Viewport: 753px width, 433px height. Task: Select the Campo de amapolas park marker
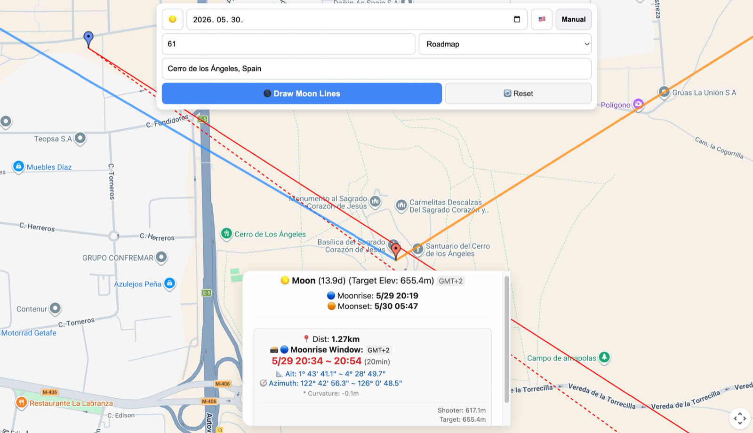tap(604, 358)
